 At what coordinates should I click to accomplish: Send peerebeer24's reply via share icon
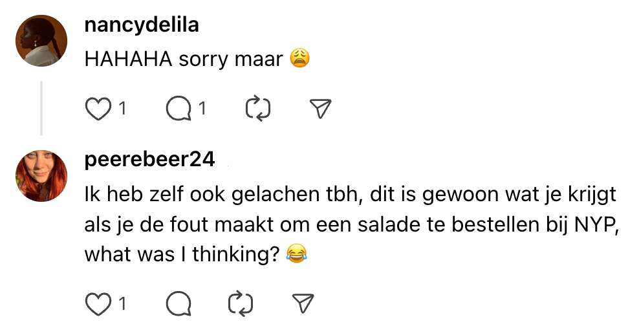coord(303,303)
